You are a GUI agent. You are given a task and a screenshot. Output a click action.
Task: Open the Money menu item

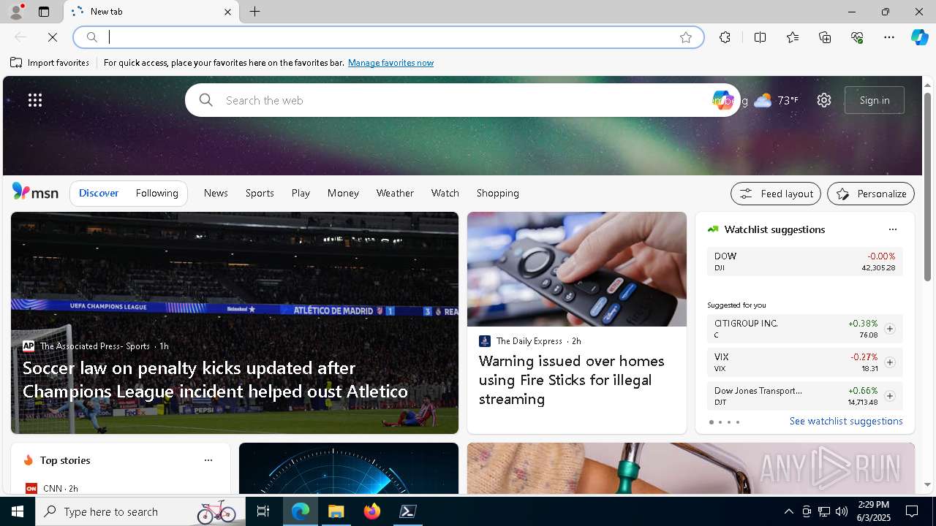pos(343,193)
